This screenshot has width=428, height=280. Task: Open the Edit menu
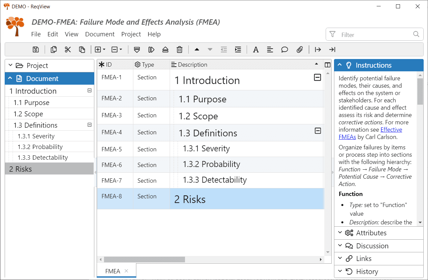(x=53, y=34)
